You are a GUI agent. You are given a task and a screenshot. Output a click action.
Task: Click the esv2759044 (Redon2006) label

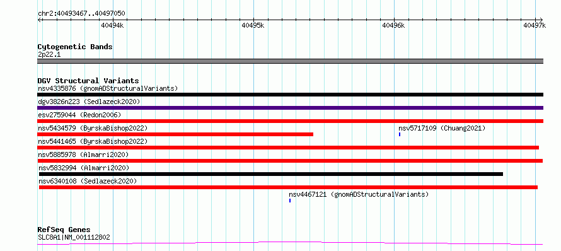click(x=79, y=115)
